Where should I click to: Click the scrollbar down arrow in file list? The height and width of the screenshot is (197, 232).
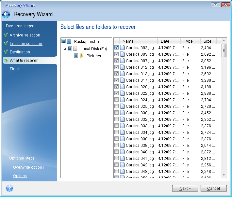pos(224,175)
